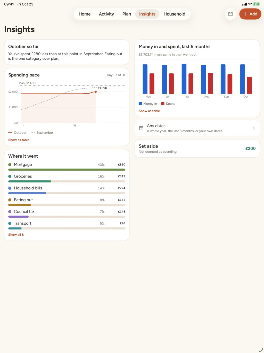This screenshot has width=264, height=353.
Task: Select the Council tax category row
Action: pos(67,214)
